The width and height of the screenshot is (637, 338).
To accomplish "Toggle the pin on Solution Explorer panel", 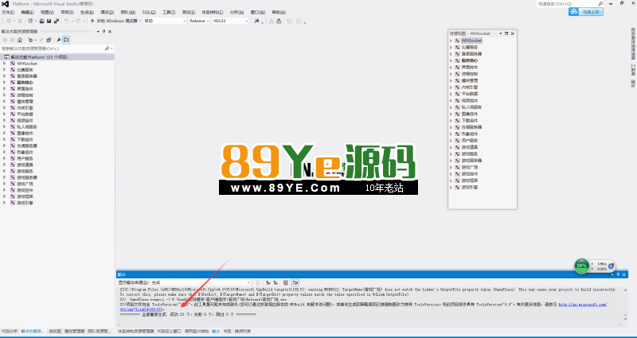I will [106, 31].
